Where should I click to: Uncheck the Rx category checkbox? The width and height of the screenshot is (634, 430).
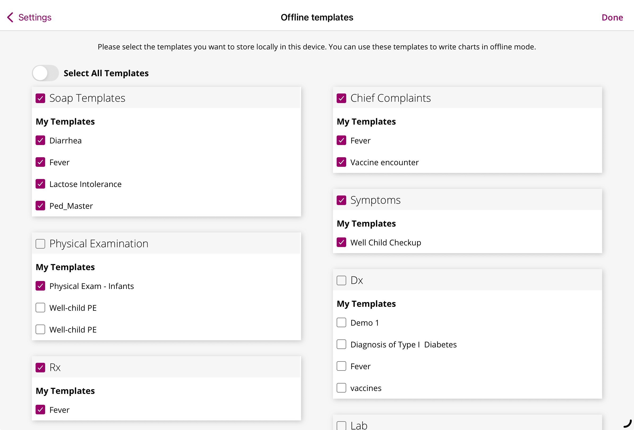click(40, 367)
